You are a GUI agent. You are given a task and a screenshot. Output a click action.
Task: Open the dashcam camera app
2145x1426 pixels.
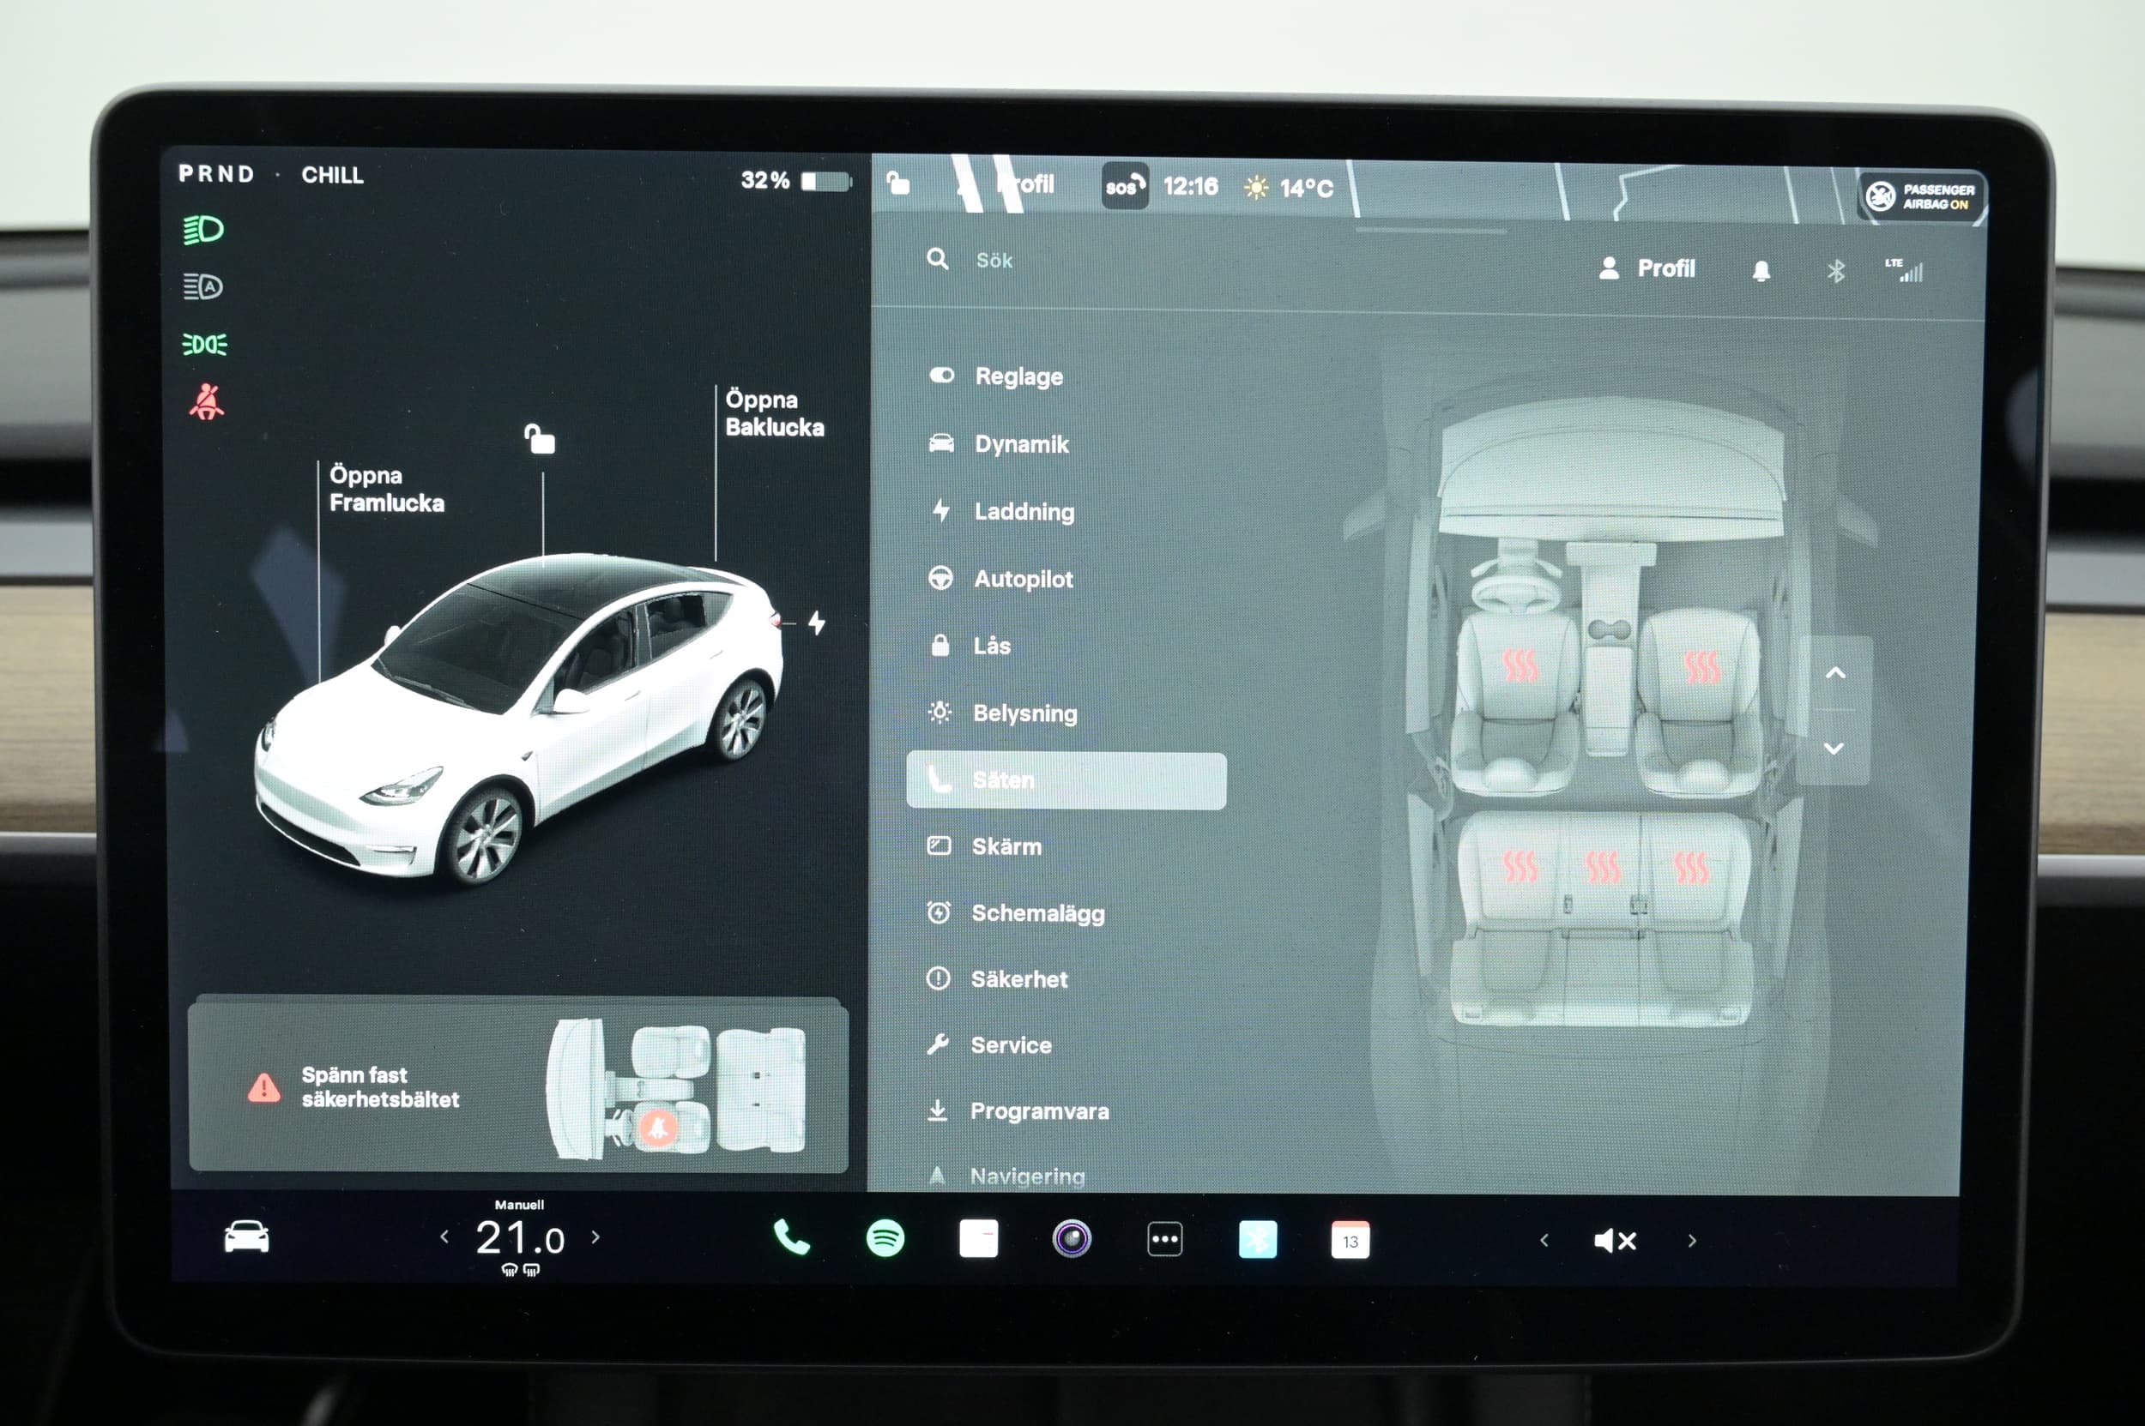(1071, 1239)
